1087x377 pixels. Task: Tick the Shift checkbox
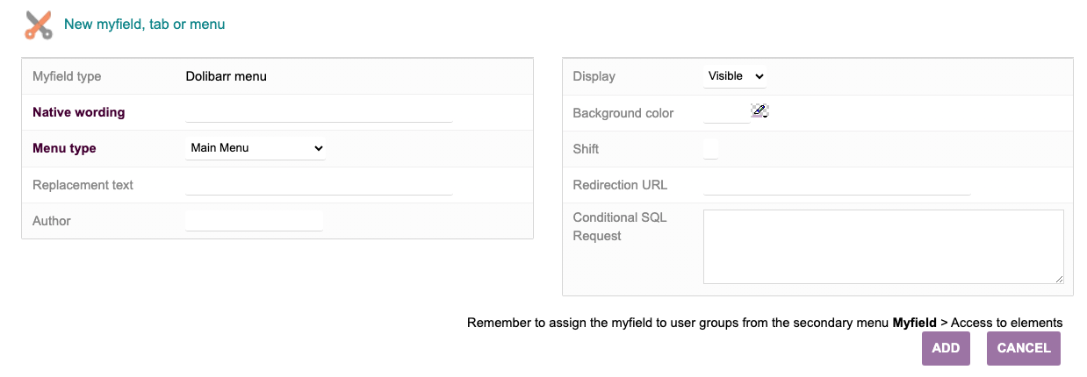(x=711, y=149)
